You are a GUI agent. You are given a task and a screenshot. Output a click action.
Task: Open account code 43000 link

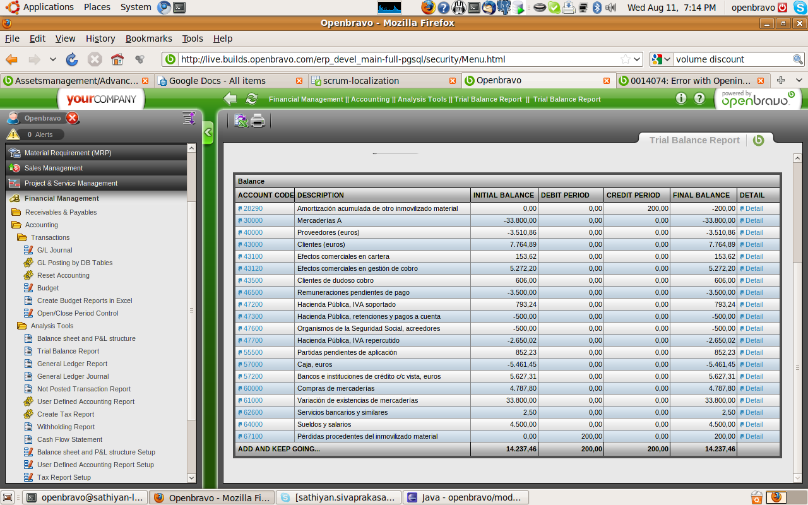(252, 244)
